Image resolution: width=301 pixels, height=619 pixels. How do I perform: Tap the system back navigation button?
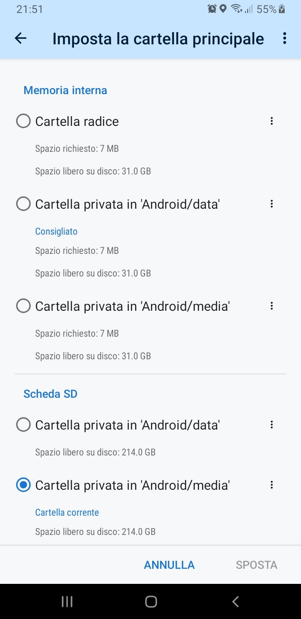click(235, 601)
